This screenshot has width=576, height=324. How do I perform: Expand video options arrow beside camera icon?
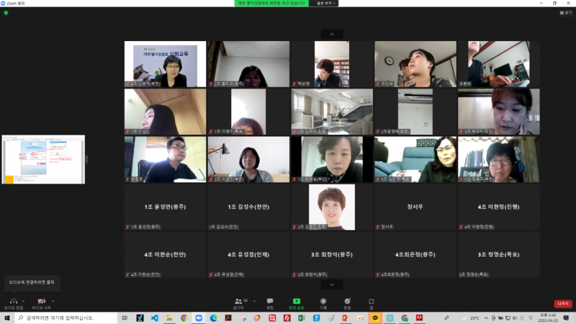coord(53,301)
